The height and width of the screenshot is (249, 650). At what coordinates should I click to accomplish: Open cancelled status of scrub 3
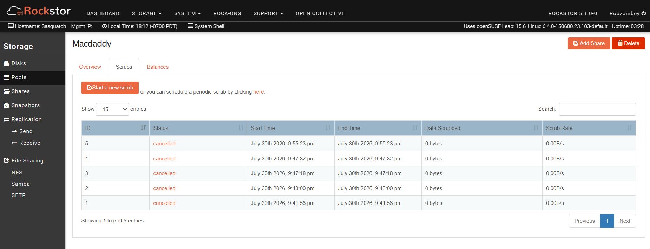pyautogui.click(x=164, y=173)
